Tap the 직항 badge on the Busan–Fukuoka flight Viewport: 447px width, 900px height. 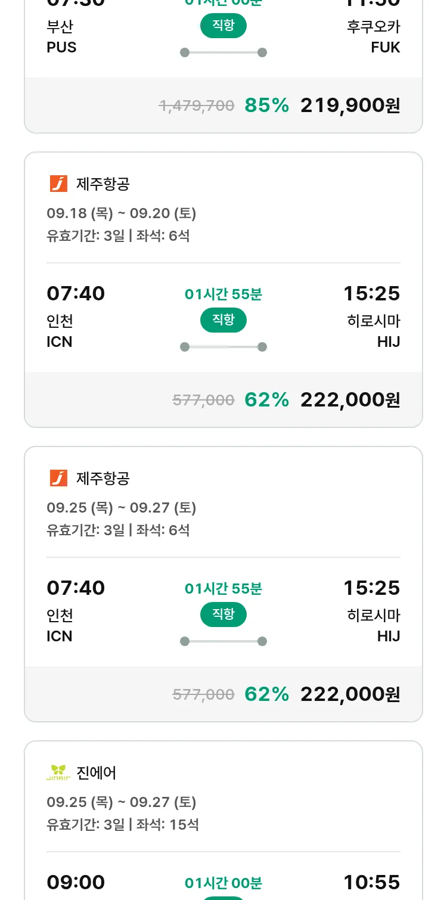(x=223, y=26)
